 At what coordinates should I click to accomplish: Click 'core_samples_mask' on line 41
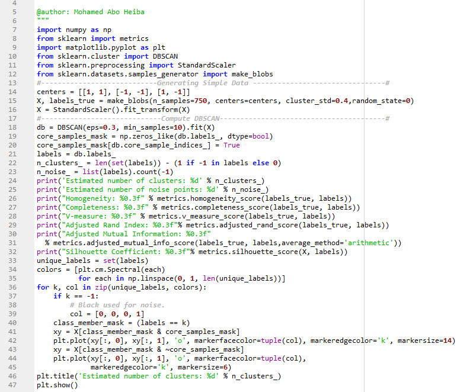click(200, 332)
